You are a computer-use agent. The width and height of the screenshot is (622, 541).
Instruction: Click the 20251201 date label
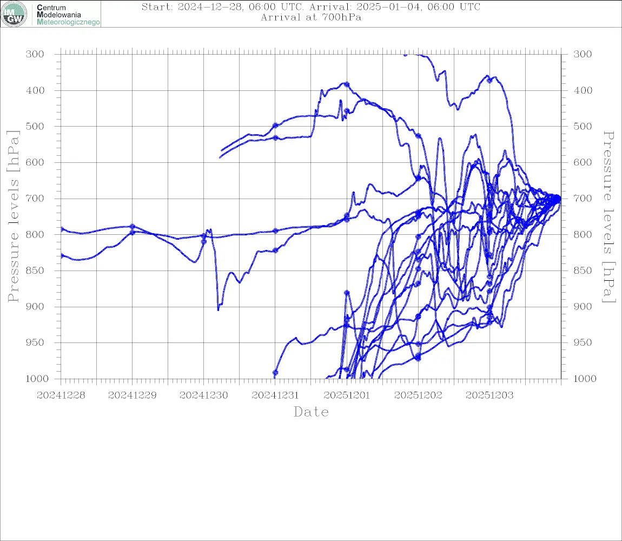tap(347, 395)
